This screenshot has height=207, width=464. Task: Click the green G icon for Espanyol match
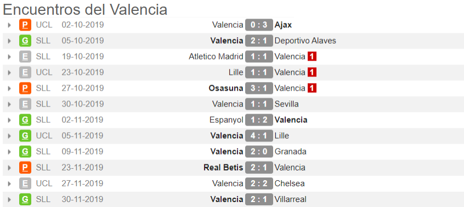[25, 120]
